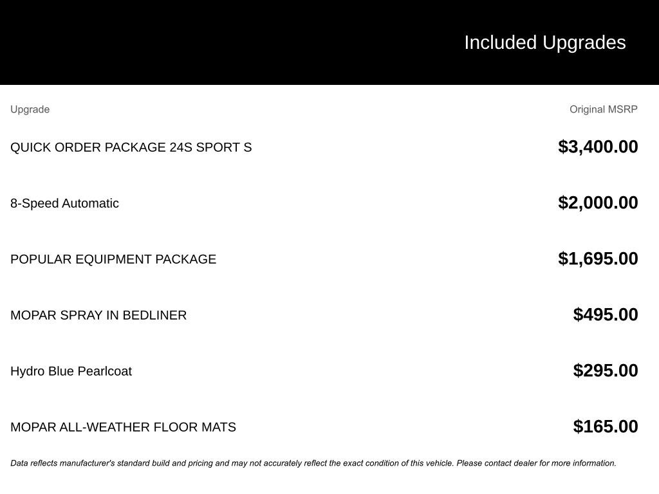Click "Please contact dealer for more information"
This screenshot has height=494, width=659.
536,463
